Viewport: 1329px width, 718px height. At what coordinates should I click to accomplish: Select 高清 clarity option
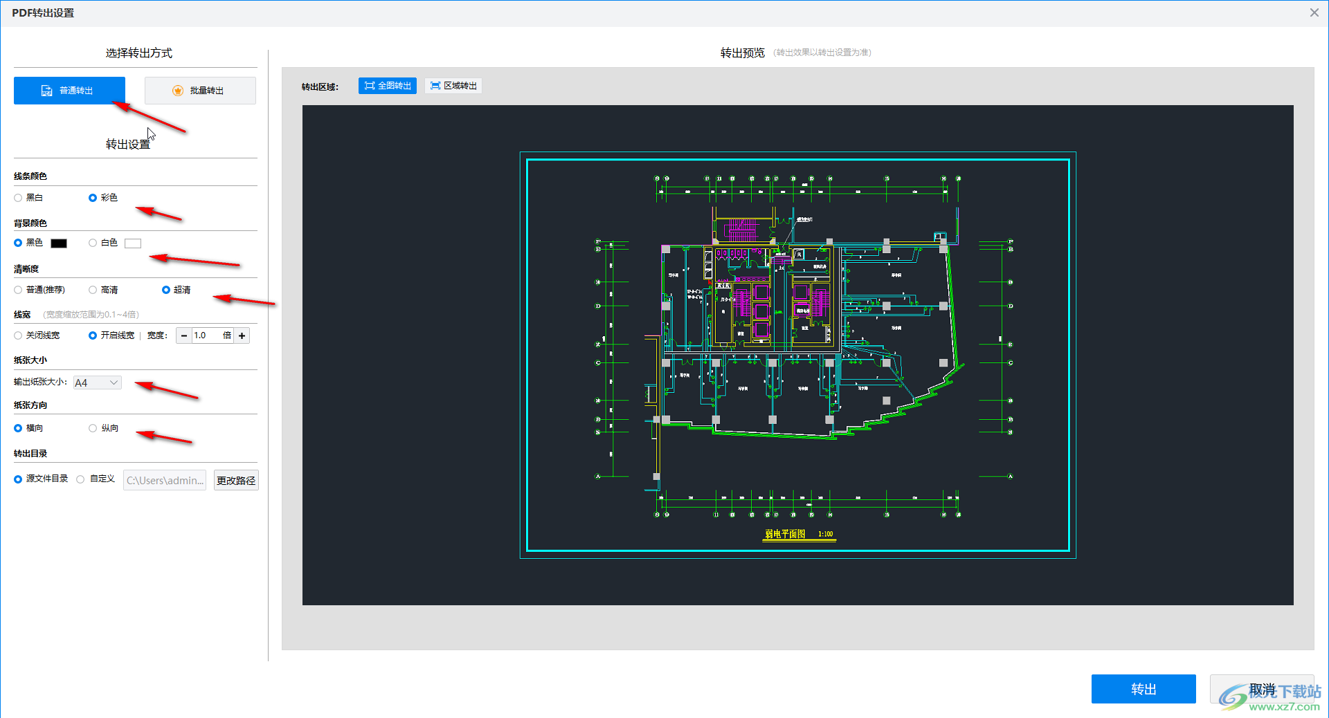[x=93, y=290]
